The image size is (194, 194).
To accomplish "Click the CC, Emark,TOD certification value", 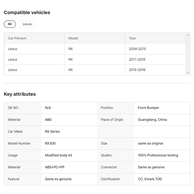I will [150, 179].
